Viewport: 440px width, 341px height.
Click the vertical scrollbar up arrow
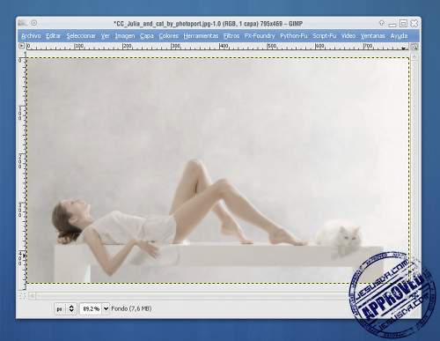click(x=414, y=56)
